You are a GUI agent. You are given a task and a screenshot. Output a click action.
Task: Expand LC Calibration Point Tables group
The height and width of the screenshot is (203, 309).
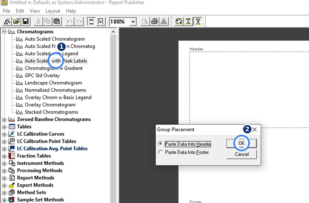(x=4, y=142)
